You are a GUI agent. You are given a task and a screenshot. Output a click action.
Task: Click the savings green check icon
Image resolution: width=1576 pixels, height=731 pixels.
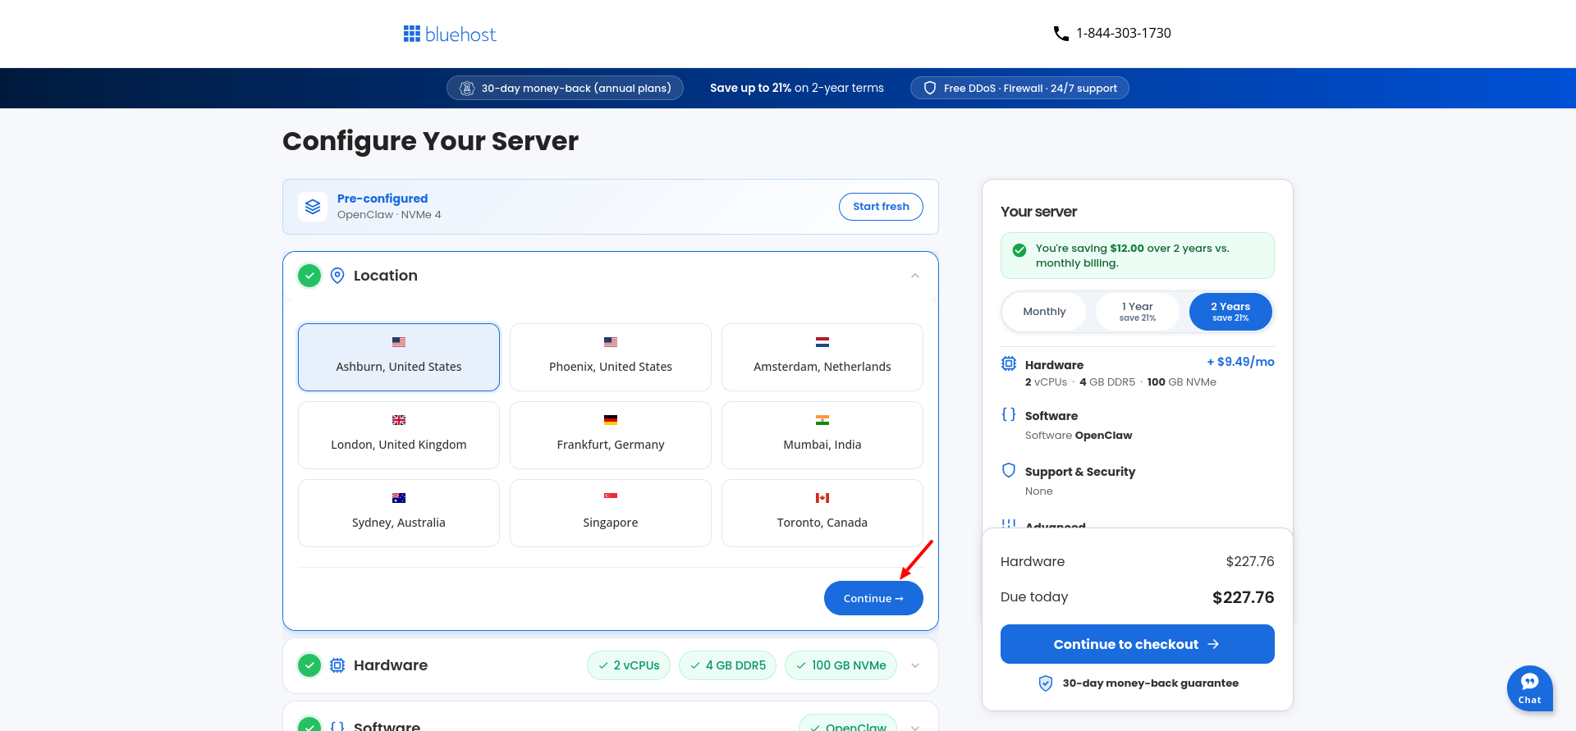point(1019,250)
